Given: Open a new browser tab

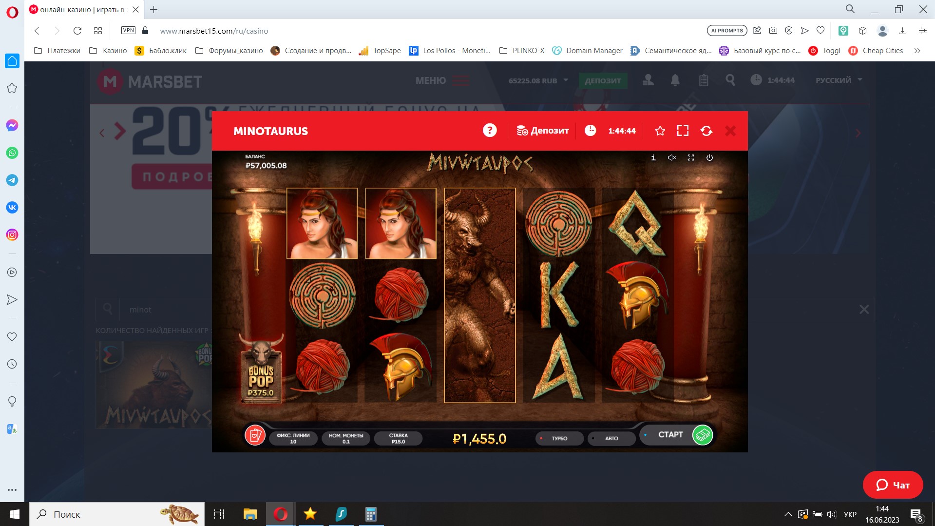Looking at the screenshot, I should point(153,9).
